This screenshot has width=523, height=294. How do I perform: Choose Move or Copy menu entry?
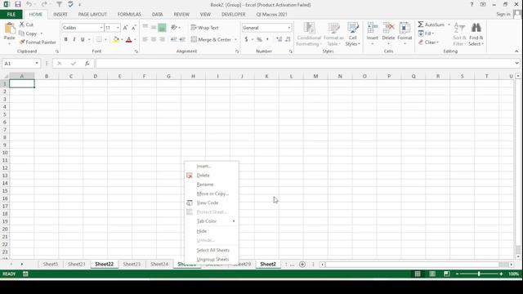click(x=212, y=194)
